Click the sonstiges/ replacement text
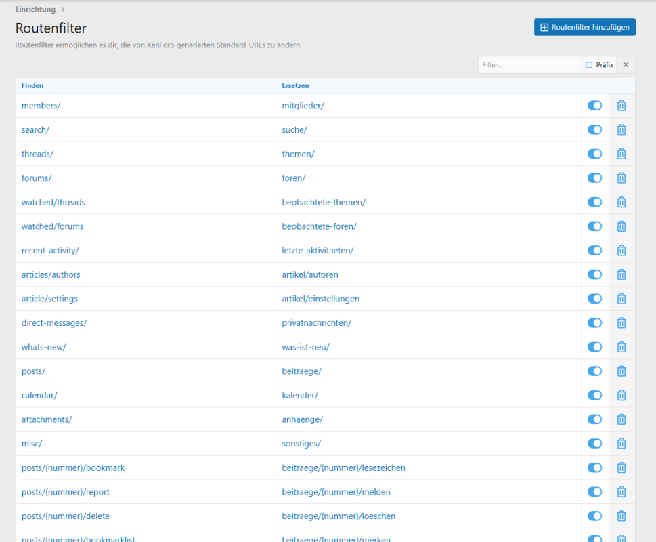The height and width of the screenshot is (542, 656). [x=301, y=444]
